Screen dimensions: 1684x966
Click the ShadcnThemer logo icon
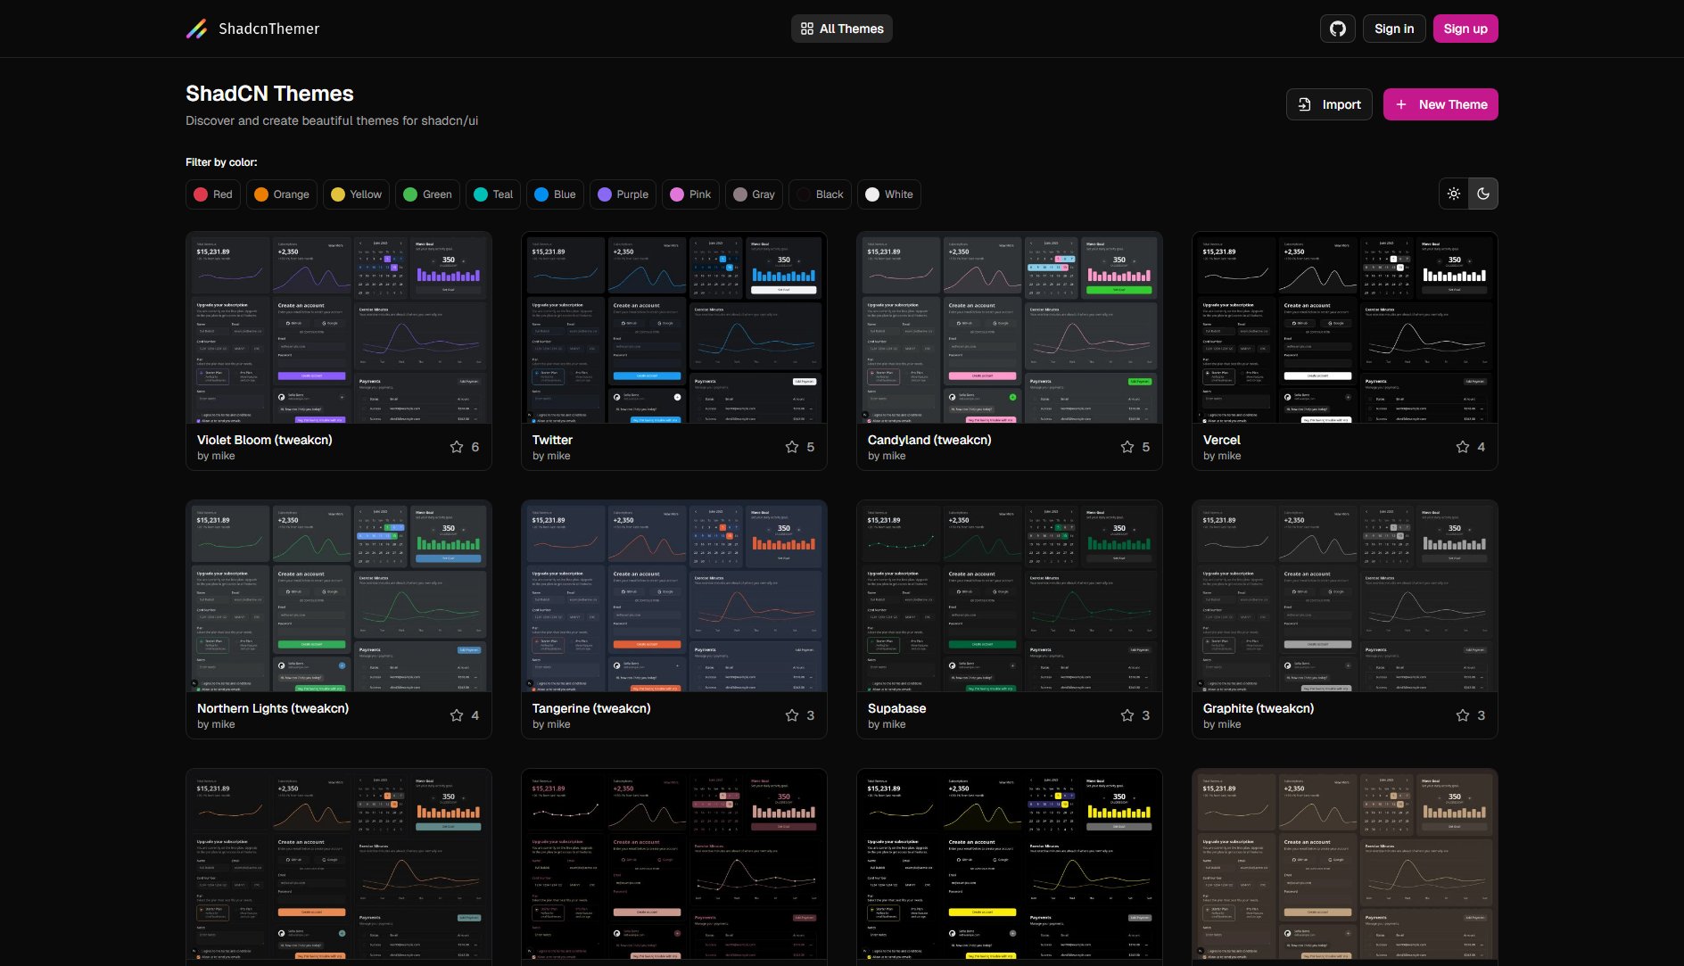pyautogui.click(x=197, y=29)
